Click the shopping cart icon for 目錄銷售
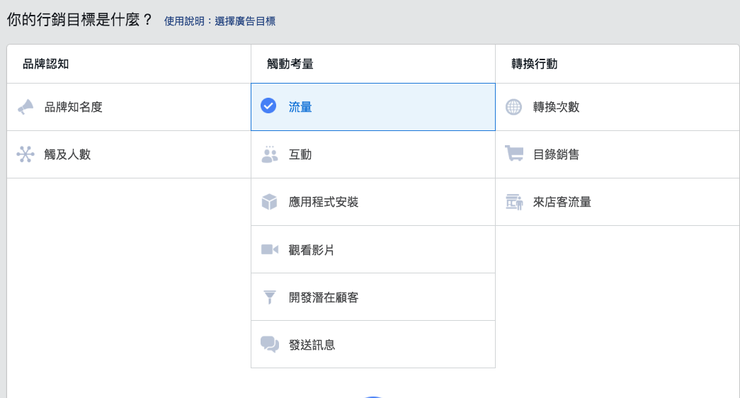The width and height of the screenshot is (740, 398). coord(513,154)
